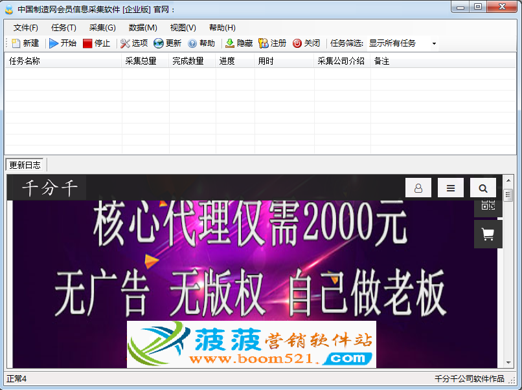The width and height of the screenshot is (522, 390).
Task: Open the 文件(F) menu
Action: coord(26,28)
